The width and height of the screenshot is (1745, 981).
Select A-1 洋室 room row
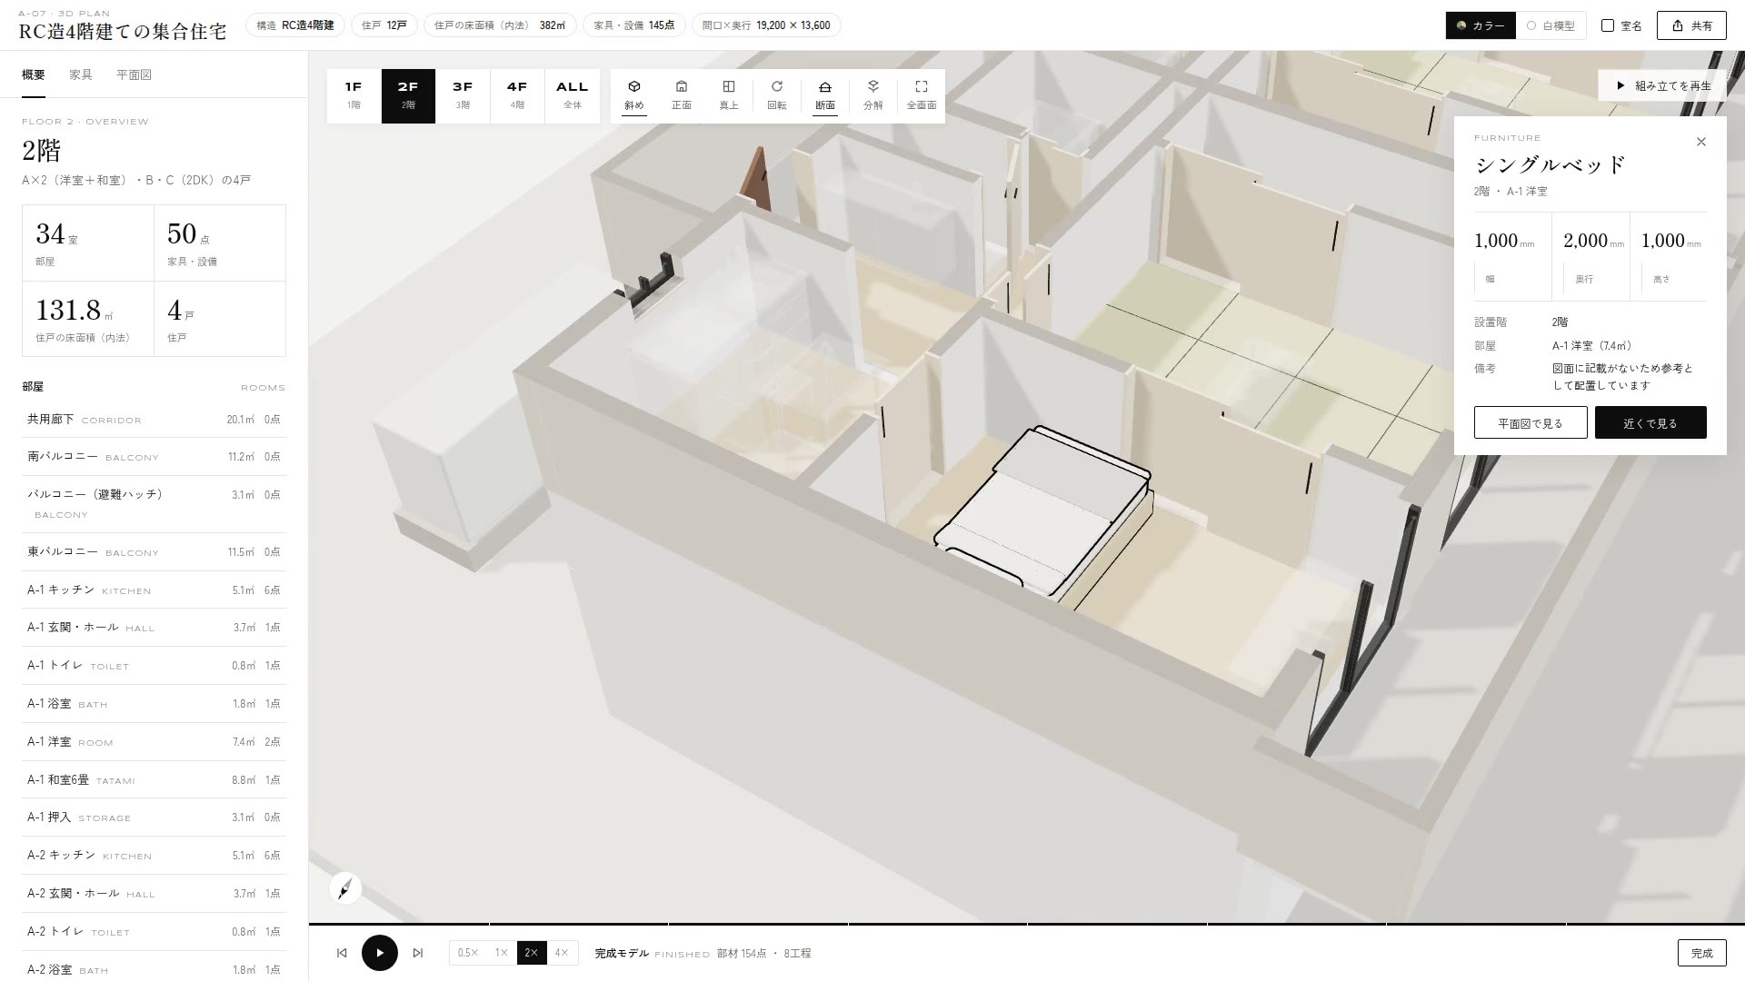[154, 742]
